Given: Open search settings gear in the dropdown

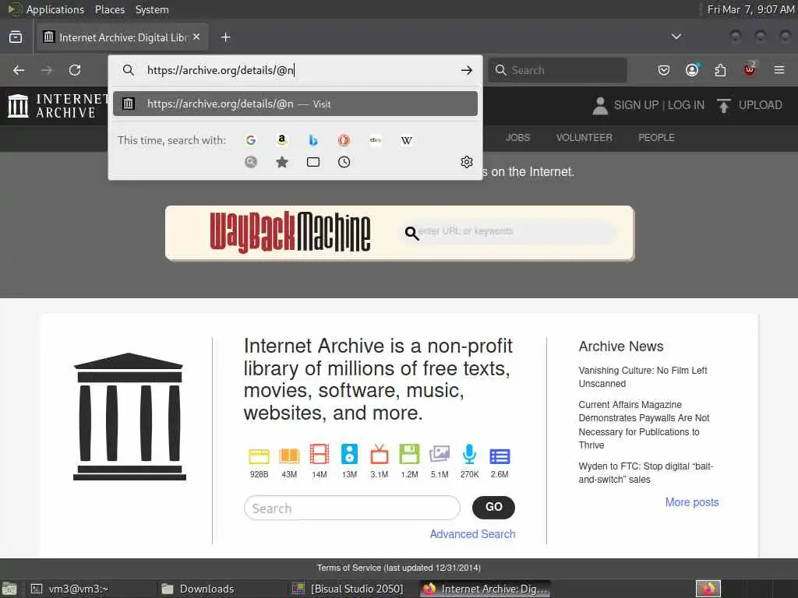Looking at the screenshot, I should tap(466, 162).
